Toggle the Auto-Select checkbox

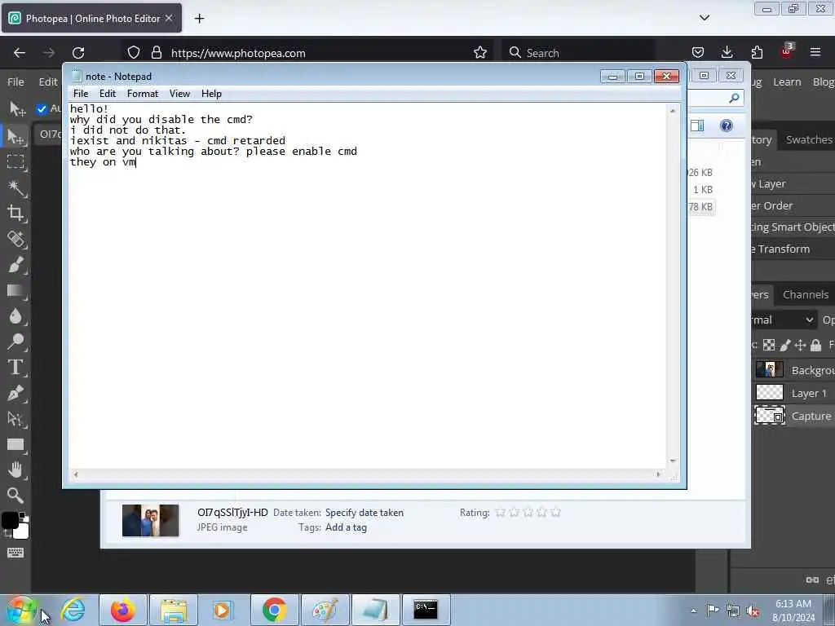tap(42, 109)
